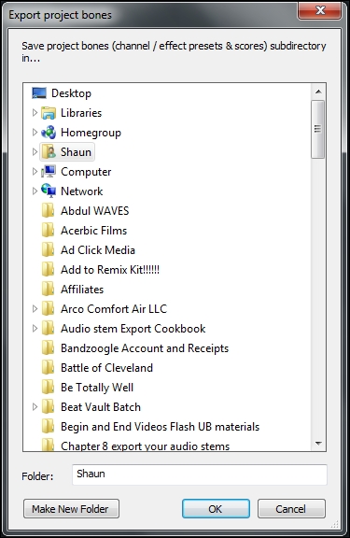Click into the Folder name field
Screen dimensions: 350x538
click(x=200, y=474)
